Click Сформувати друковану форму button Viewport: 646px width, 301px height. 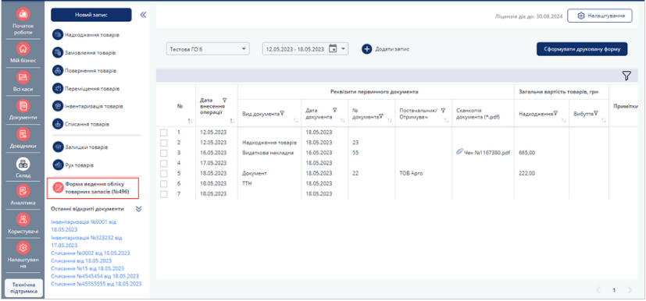pyautogui.click(x=582, y=49)
